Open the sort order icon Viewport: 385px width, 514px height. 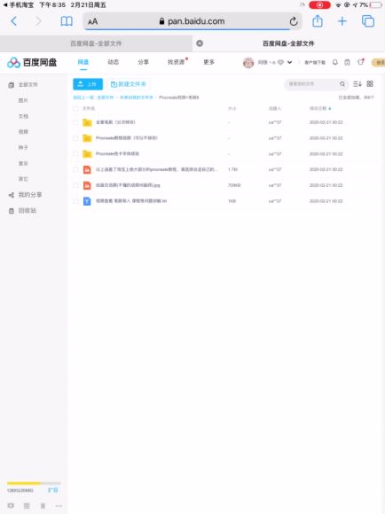[x=357, y=84]
